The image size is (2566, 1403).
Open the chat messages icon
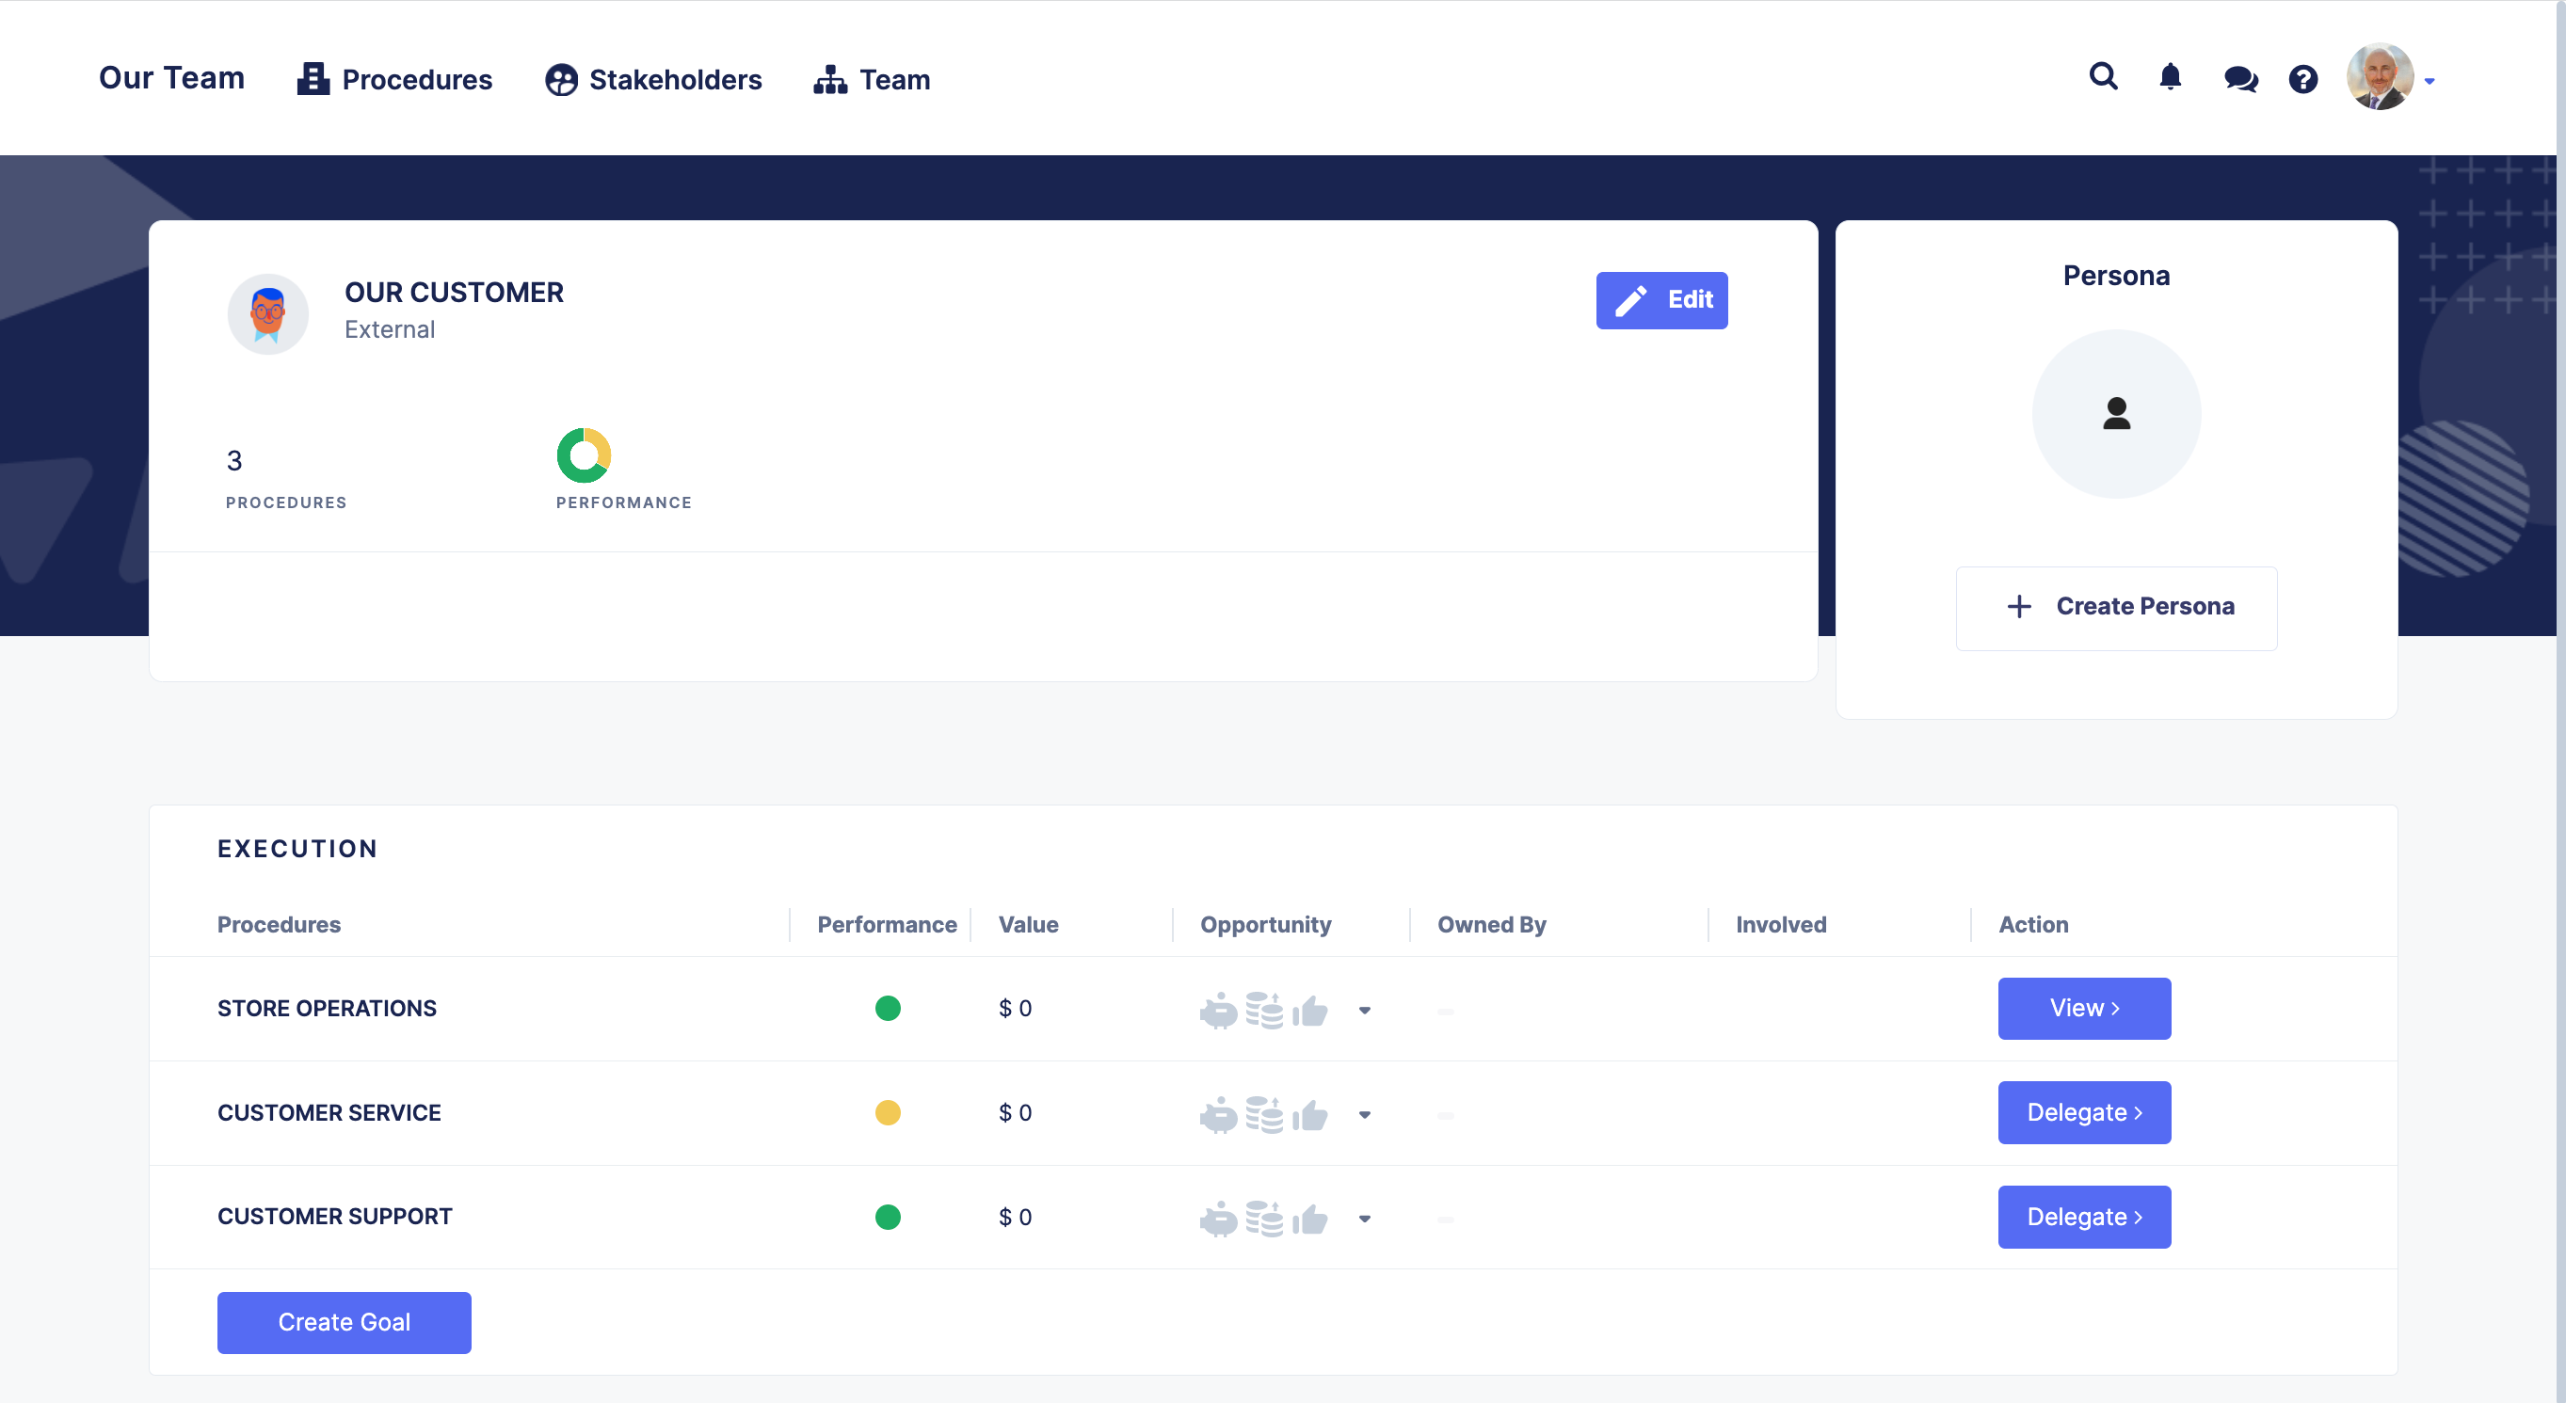[x=2239, y=79]
